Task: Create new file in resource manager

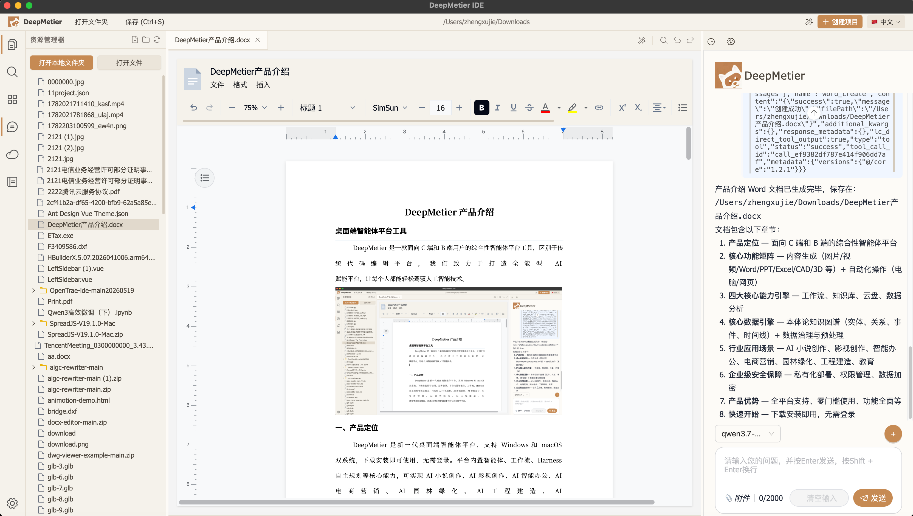Action: click(135, 40)
